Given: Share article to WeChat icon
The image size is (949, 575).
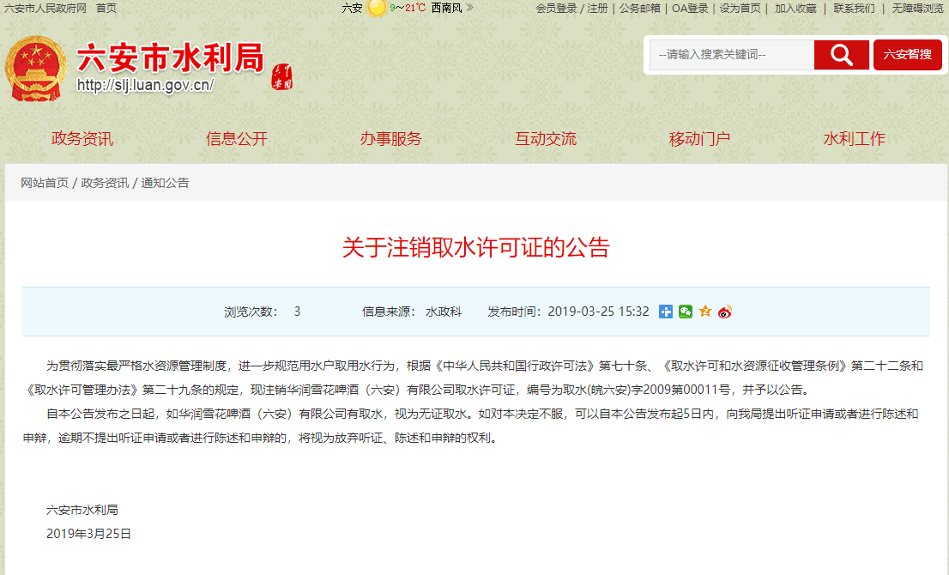Looking at the screenshot, I should click(x=685, y=312).
